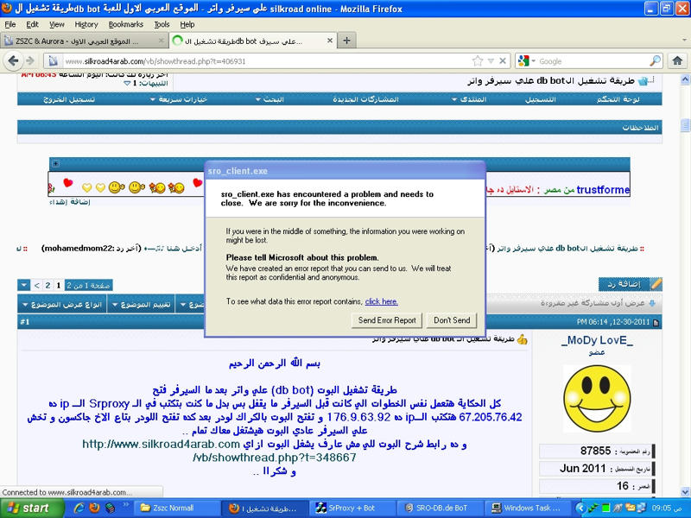Click the التنبيهات notifications dropdown

tap(147, 83)
